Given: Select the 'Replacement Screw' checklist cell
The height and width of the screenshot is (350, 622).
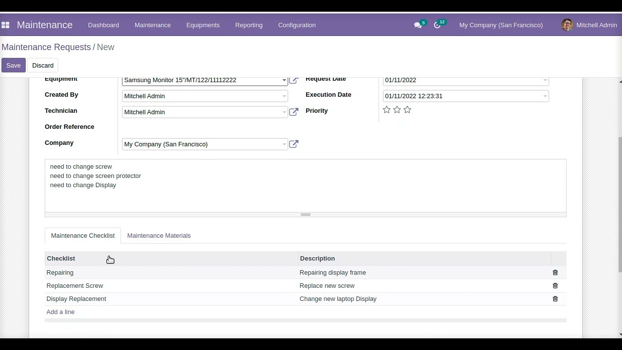Looking at the screenshot, I should (x=172, y=286).
